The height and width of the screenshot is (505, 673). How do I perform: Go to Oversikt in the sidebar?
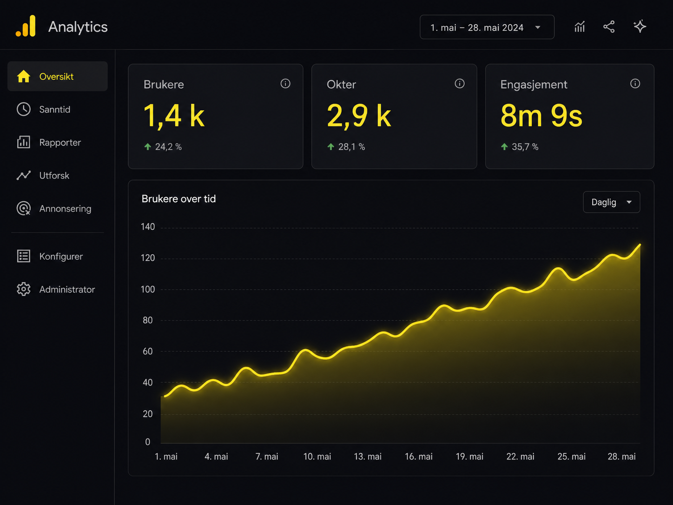pyautogui.click(x=58, y=76)
